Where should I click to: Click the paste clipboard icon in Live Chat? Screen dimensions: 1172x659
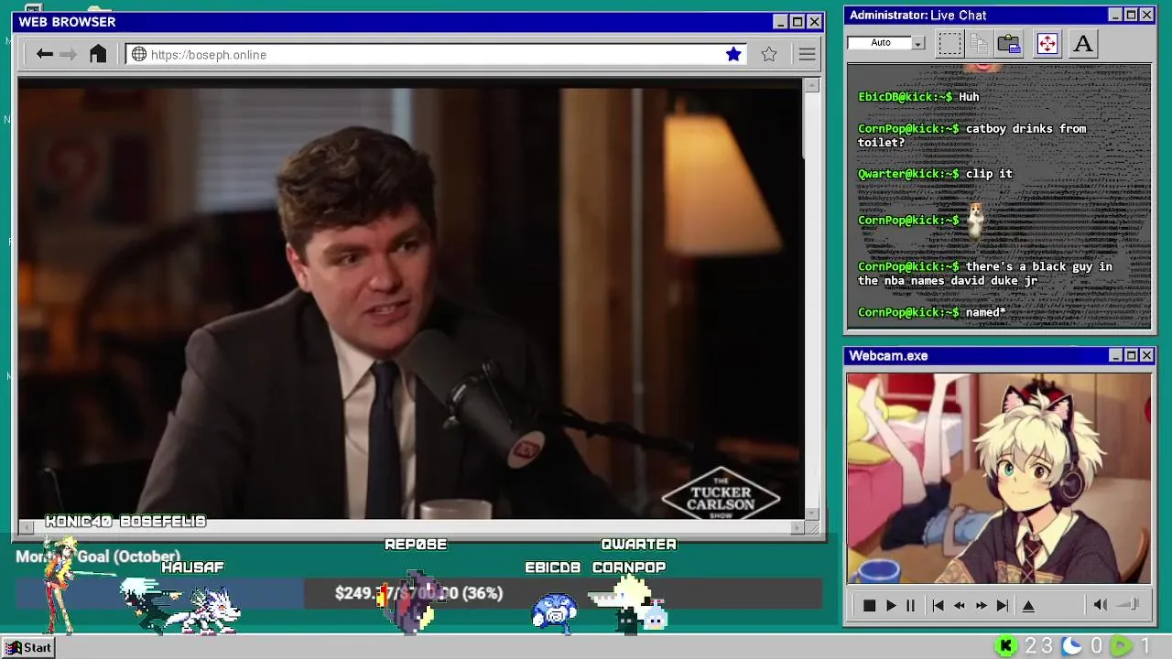click(1009, 43)
